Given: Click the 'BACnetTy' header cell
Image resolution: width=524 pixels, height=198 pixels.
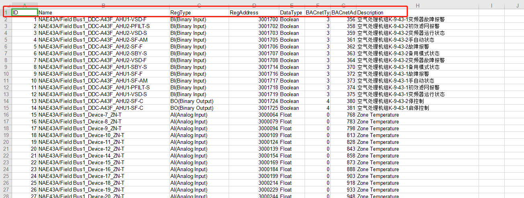Looking at the screenshot, I should tap(317, 13).
